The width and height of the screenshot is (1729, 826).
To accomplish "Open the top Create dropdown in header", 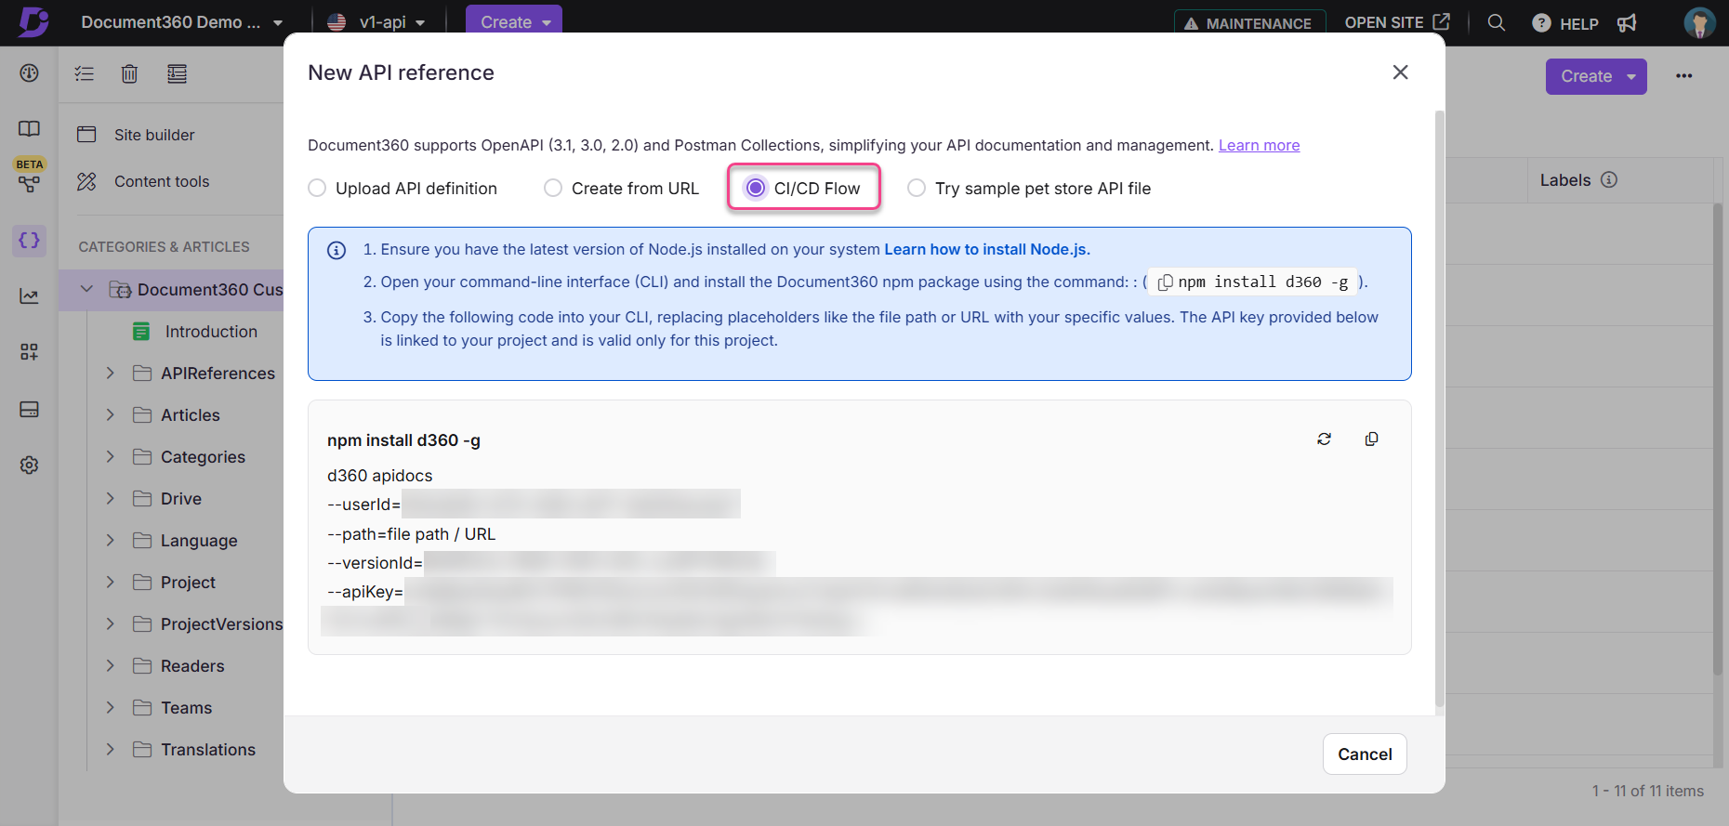I will pos(514,21).
